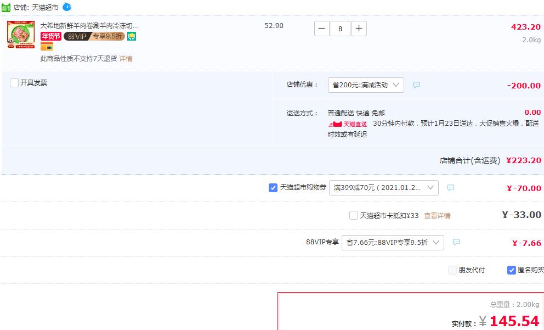544x330 pixels.
Task: Click the item subtotal 423.20
Action: (525, 27)
